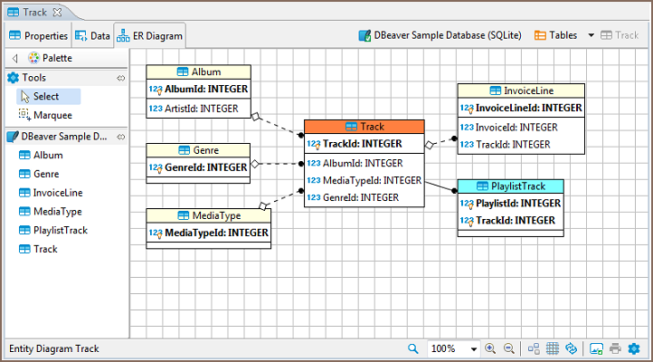
Task: Zoom in on the ER diagram
Action: point(490,348)
